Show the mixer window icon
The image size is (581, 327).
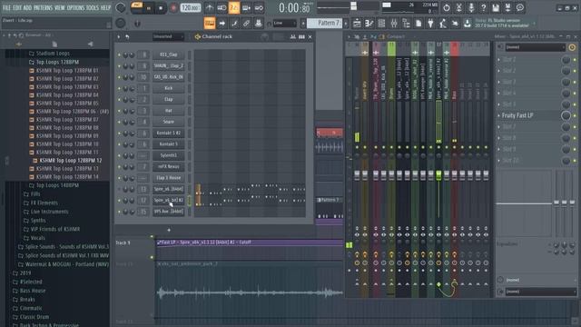tap(393, 24)
